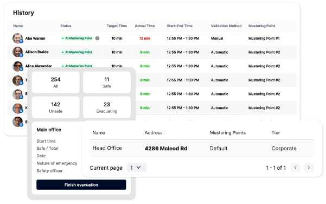Click the Finish evacuation button

pos(81,184)
